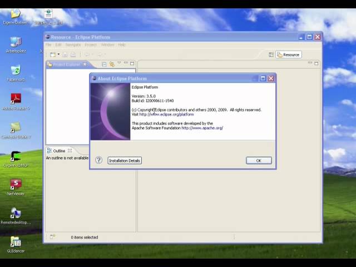
Task: Open the eclipse.org/platform link
Action: (167, 114)
